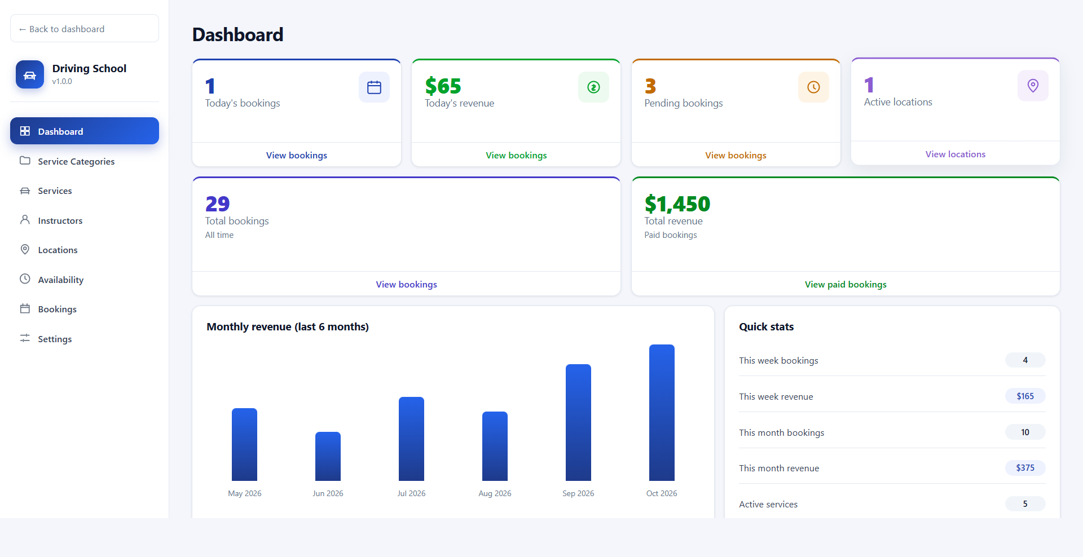The width and height of the screenshot is (1083, 557).
Task: Click the Aug 2026 revenue bar
Action: click(x=495, y=446)
